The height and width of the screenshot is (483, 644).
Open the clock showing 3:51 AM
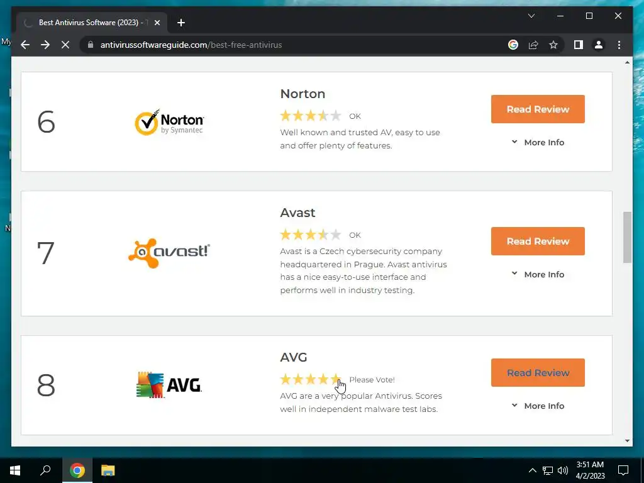(590, 470)
